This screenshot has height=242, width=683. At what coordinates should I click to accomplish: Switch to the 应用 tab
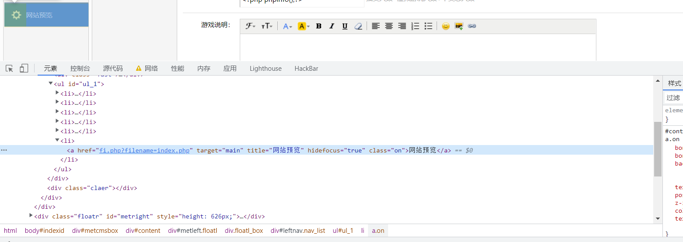click(230, 69)
